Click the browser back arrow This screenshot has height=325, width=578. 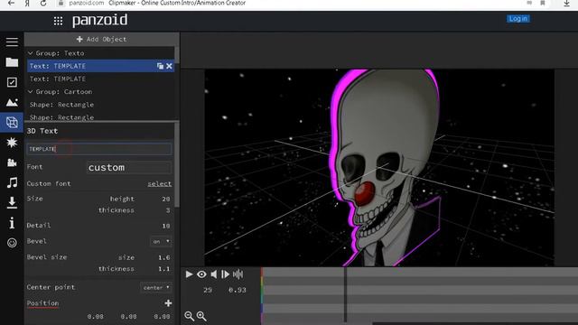[11, 4]
